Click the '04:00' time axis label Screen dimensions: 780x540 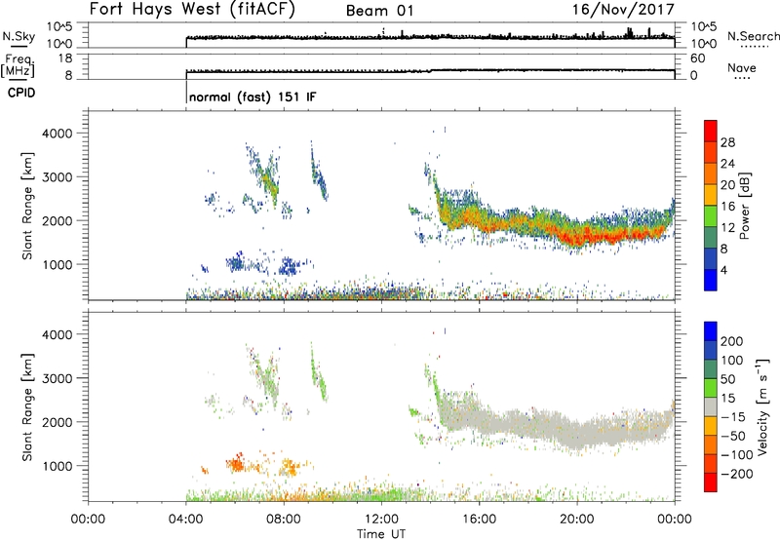point(186,520)
